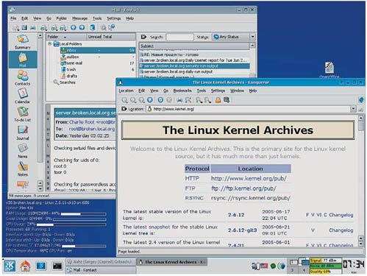This screenshot has width=367, height=276.
Task: Follow the http://www.kernel.org/pub/ link
Action: click(x=249, y=179)
